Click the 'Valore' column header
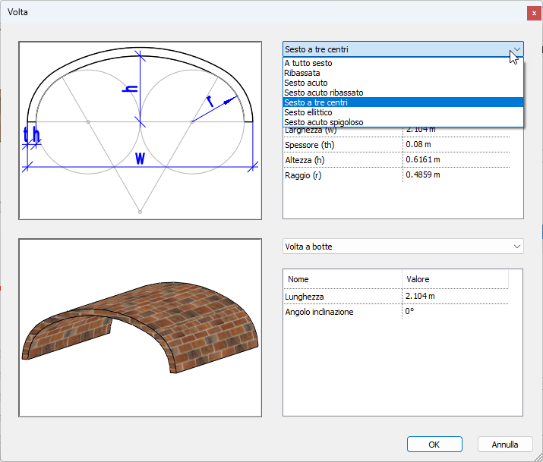This screenshot has width=543, height=462. click(x=455, y=279)
